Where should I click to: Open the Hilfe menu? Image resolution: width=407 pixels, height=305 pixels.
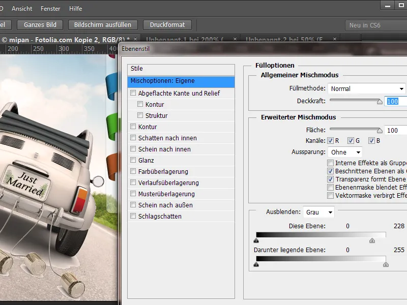[x=75, y=9]
